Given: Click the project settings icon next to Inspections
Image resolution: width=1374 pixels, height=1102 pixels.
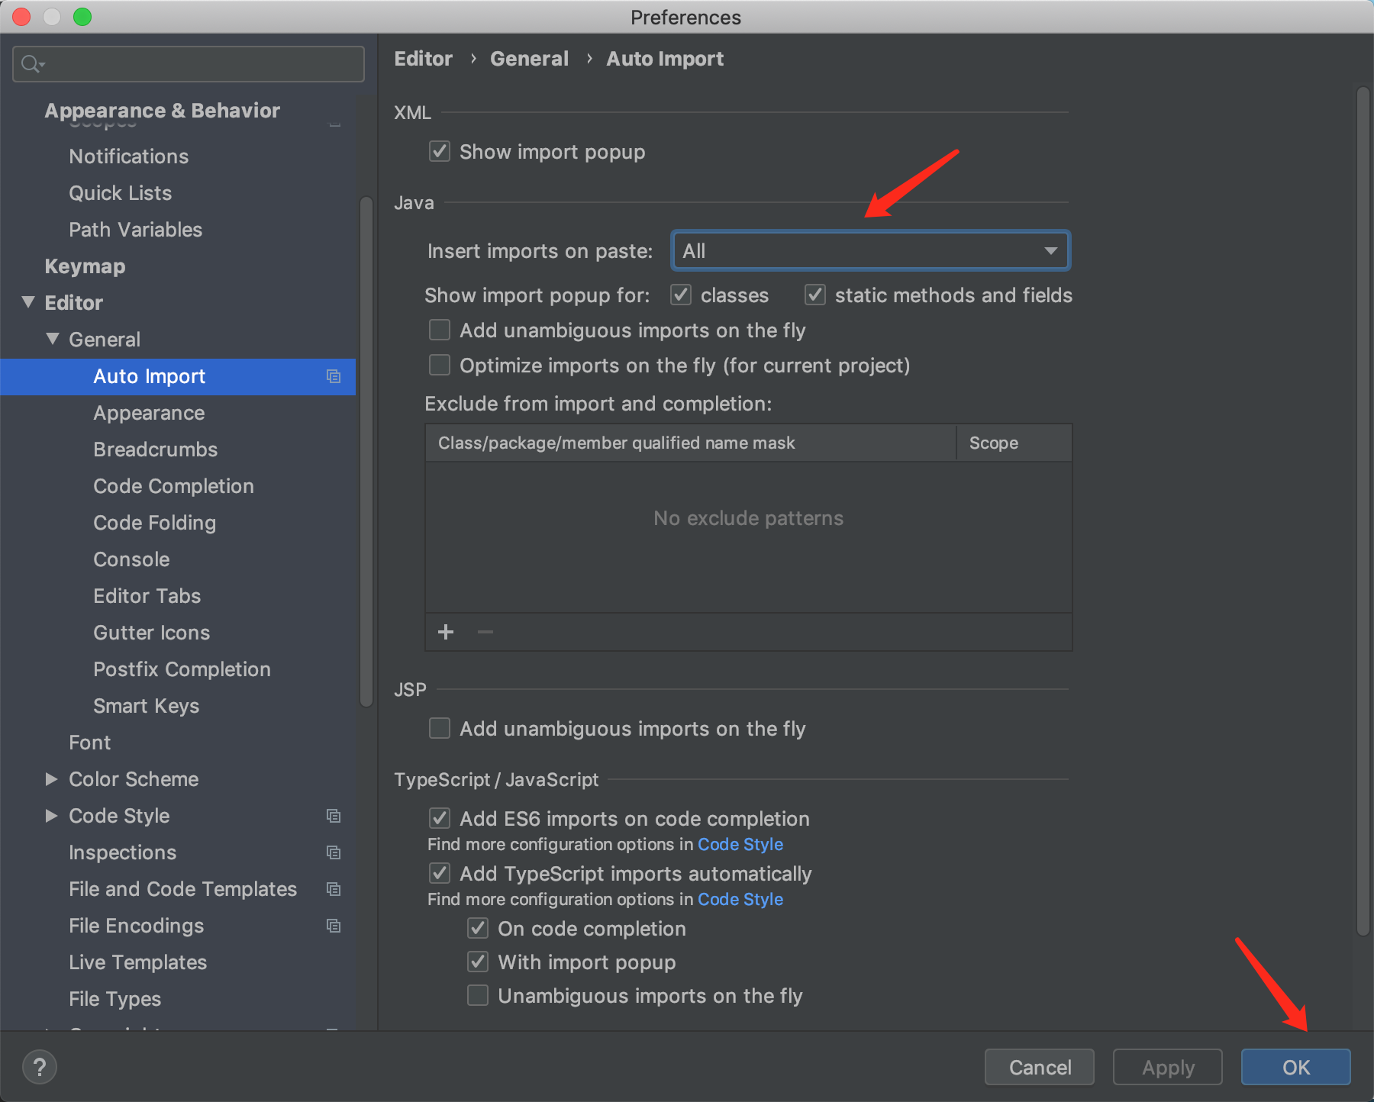Looking at the screenshot, I should [334, 852].
